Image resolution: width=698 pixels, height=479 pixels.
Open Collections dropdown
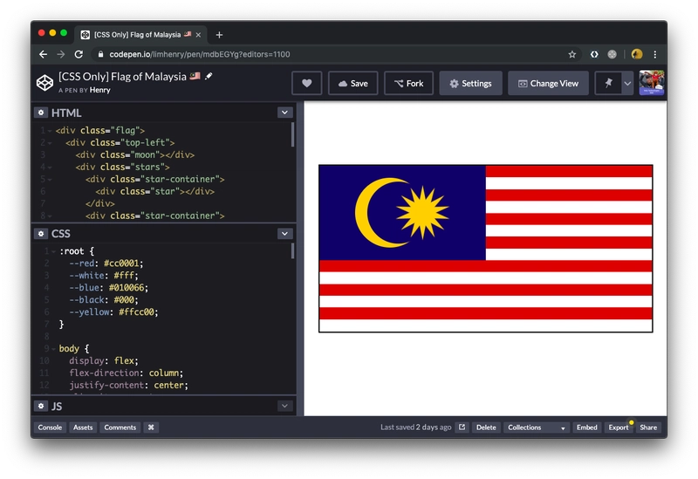click(x=537, y=428)
